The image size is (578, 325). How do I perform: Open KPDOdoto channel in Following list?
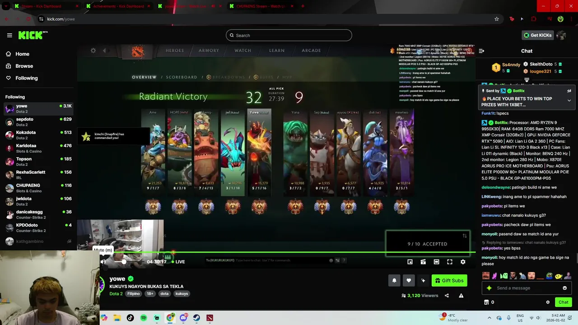tap(38, 227)
